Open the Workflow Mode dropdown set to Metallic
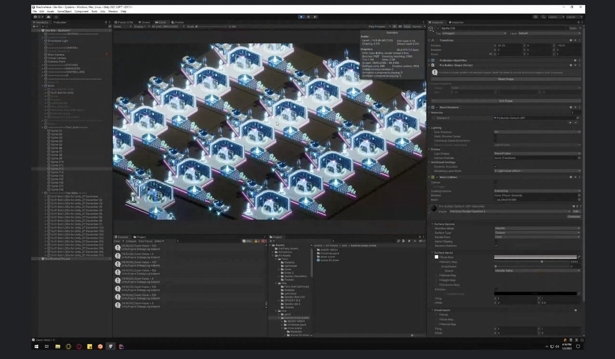This screenshot has width=615, height=359. (x=537, y=228)
